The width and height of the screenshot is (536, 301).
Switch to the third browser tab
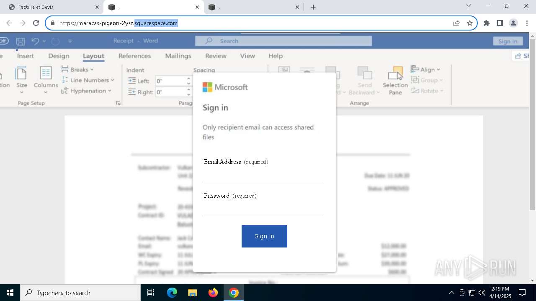pos(253,7)
